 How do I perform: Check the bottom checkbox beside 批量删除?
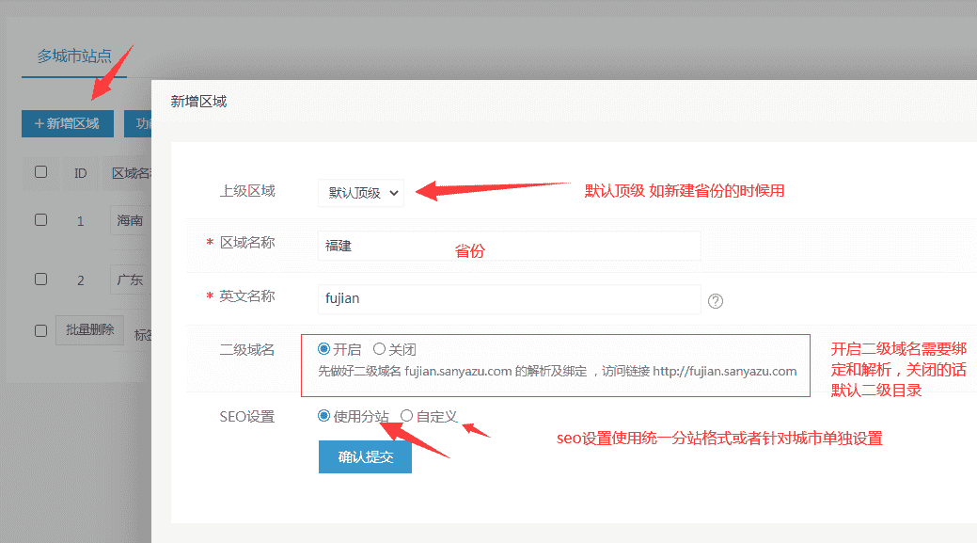pos(40,330)
